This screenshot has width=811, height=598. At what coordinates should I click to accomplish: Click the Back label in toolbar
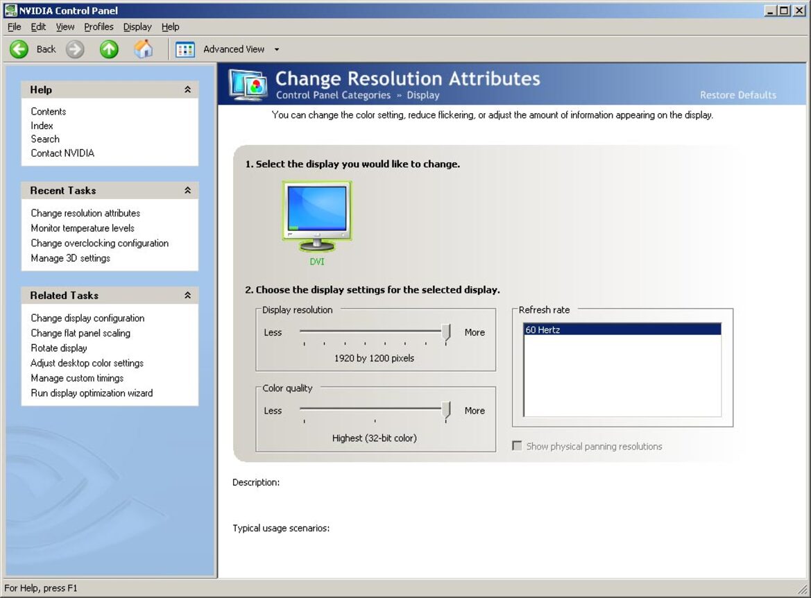click(x=46, y=49)
